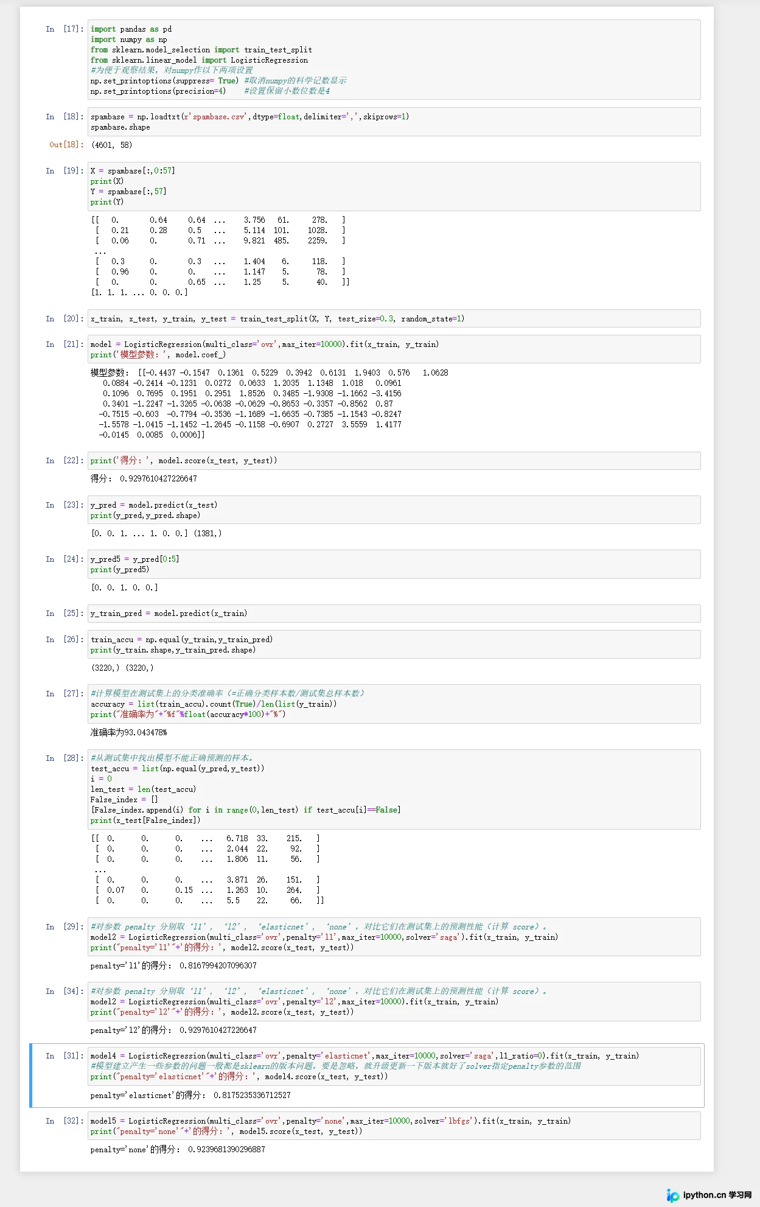The image size is (760, 1207).
Task: Focus the cell printing '得分' model.score
Action: coord(394,461)
